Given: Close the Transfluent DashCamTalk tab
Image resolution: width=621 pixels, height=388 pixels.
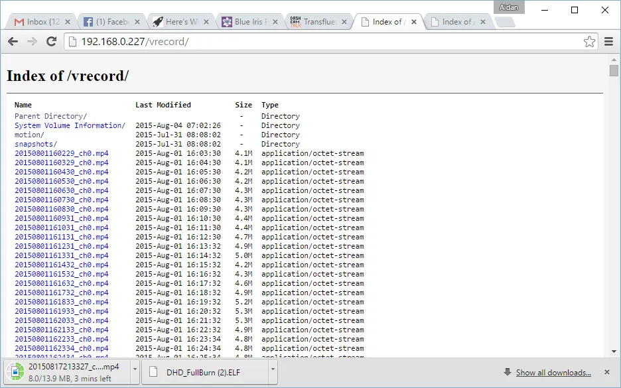Looking at the screenshot, I should point(344,22).
